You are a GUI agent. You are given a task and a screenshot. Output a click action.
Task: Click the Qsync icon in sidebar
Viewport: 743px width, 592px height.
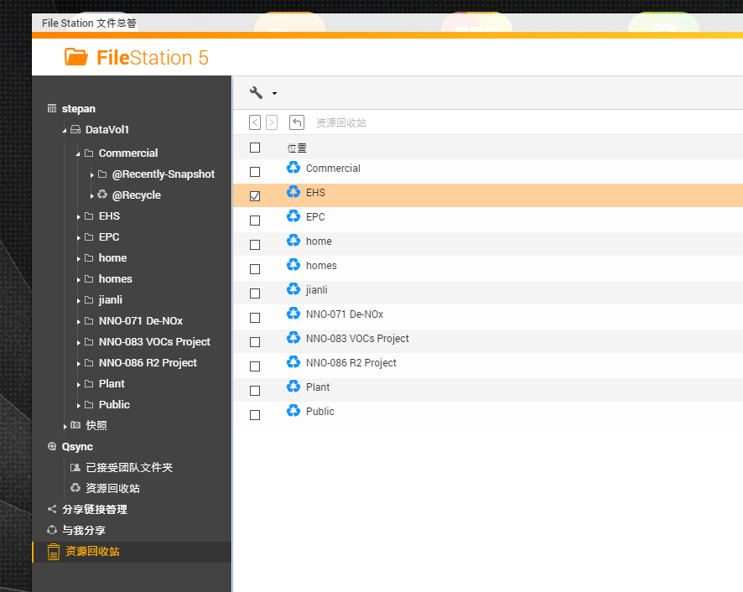[x=52, y=446]
